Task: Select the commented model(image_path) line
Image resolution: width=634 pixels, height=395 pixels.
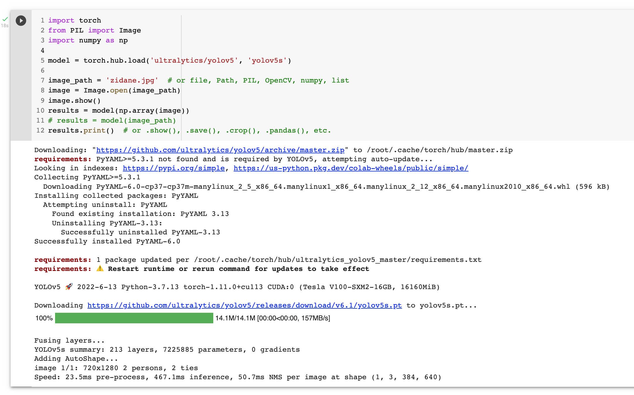Action: click(112, 120)
